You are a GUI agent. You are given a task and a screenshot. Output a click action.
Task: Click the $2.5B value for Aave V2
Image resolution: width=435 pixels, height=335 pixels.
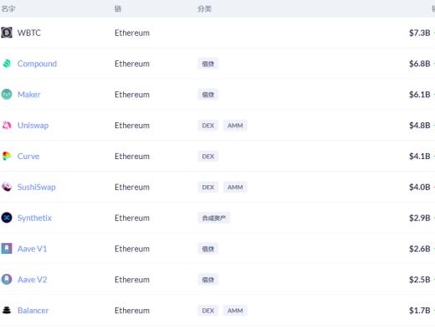point(420,280)
